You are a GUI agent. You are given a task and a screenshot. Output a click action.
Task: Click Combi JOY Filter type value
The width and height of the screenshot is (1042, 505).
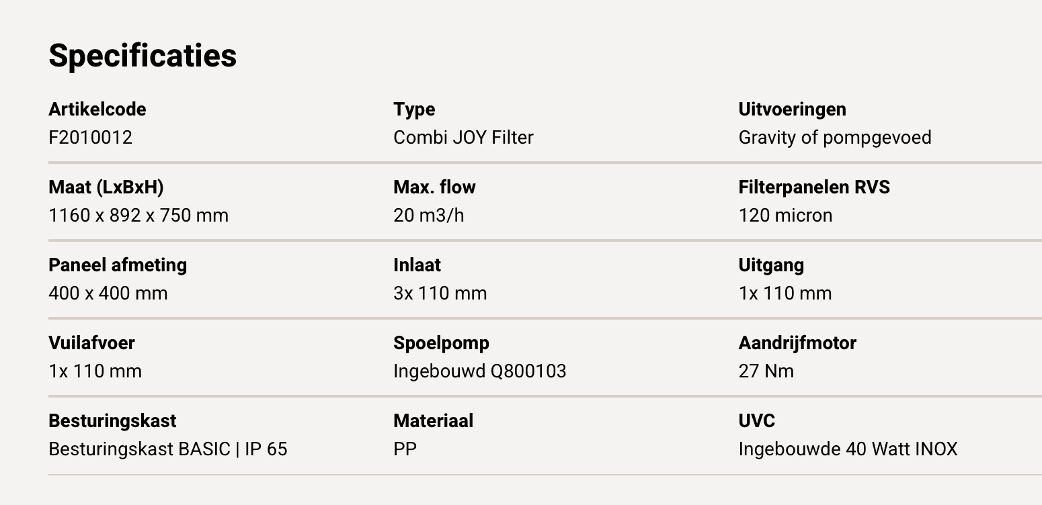[x=463, y=138]
